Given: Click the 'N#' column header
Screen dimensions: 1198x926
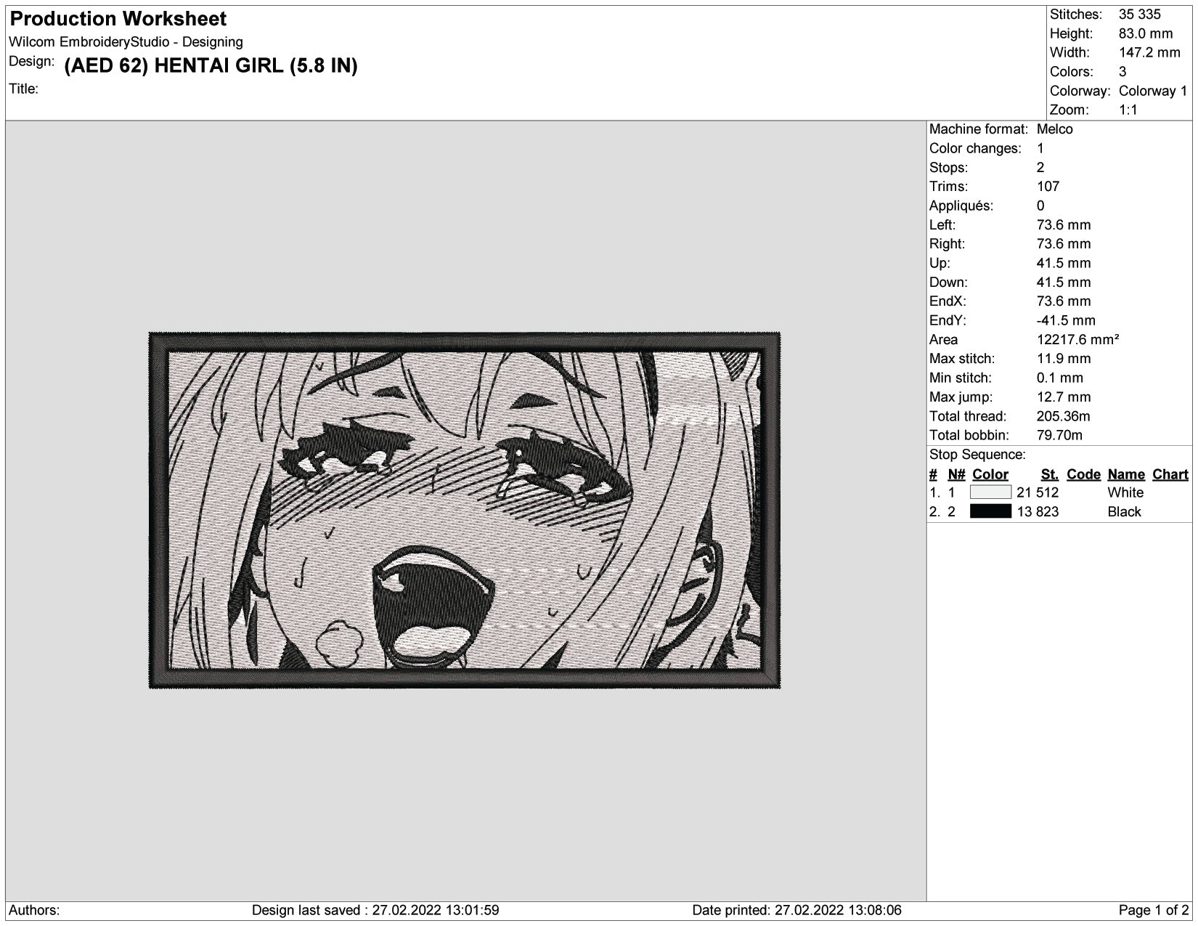Looking at the screenshot, I should coord(956,474).
